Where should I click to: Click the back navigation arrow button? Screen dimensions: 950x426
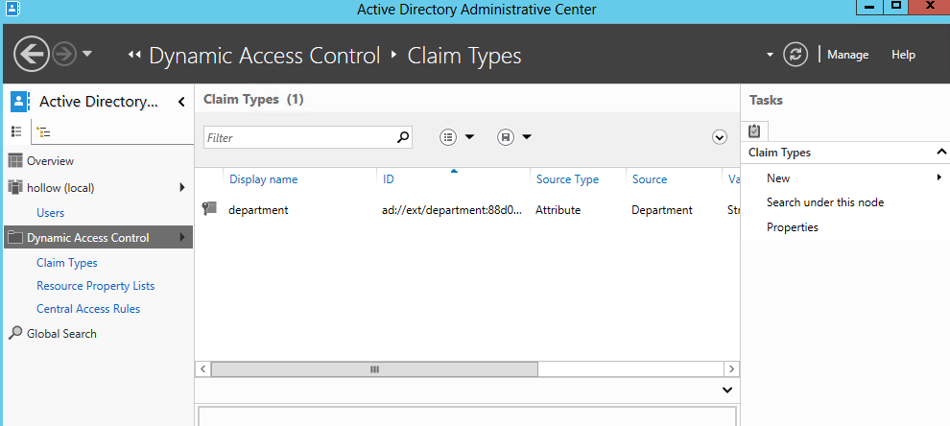[32, 54]
